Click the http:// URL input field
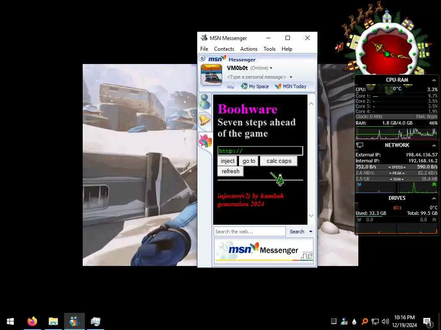Viewport: 441px width, 330px height. [260, 151]
